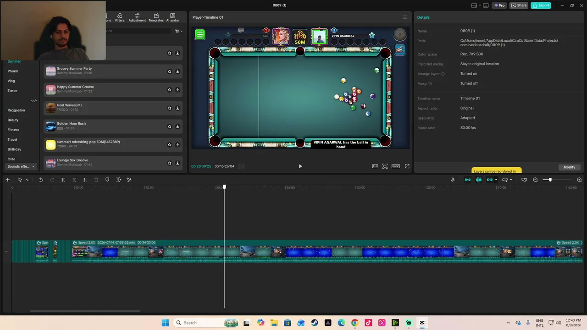Click the timeline playhead marker

click(x=224, y=187)
